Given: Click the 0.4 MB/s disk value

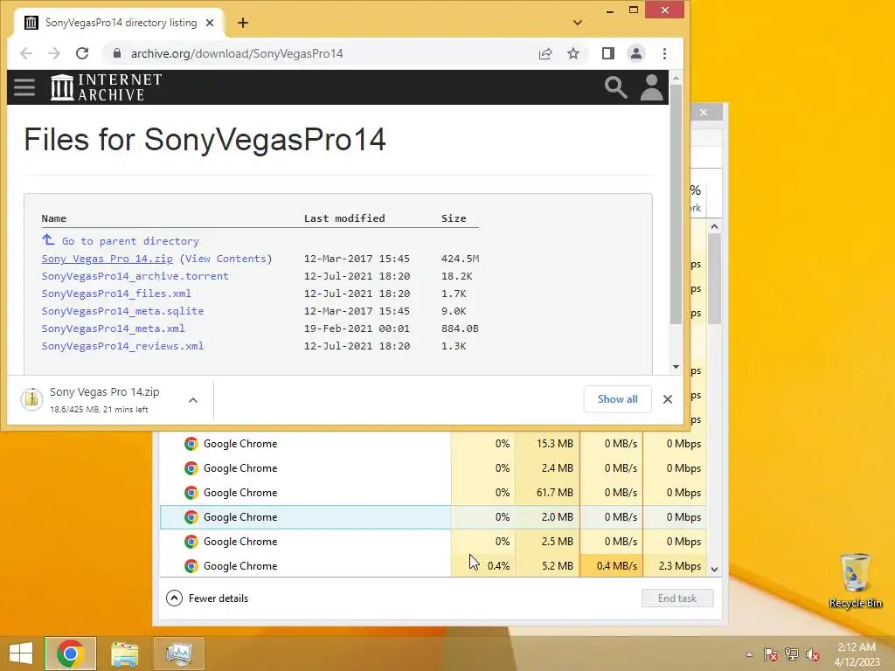Looking at the screenshot, I should click(616, 566).
